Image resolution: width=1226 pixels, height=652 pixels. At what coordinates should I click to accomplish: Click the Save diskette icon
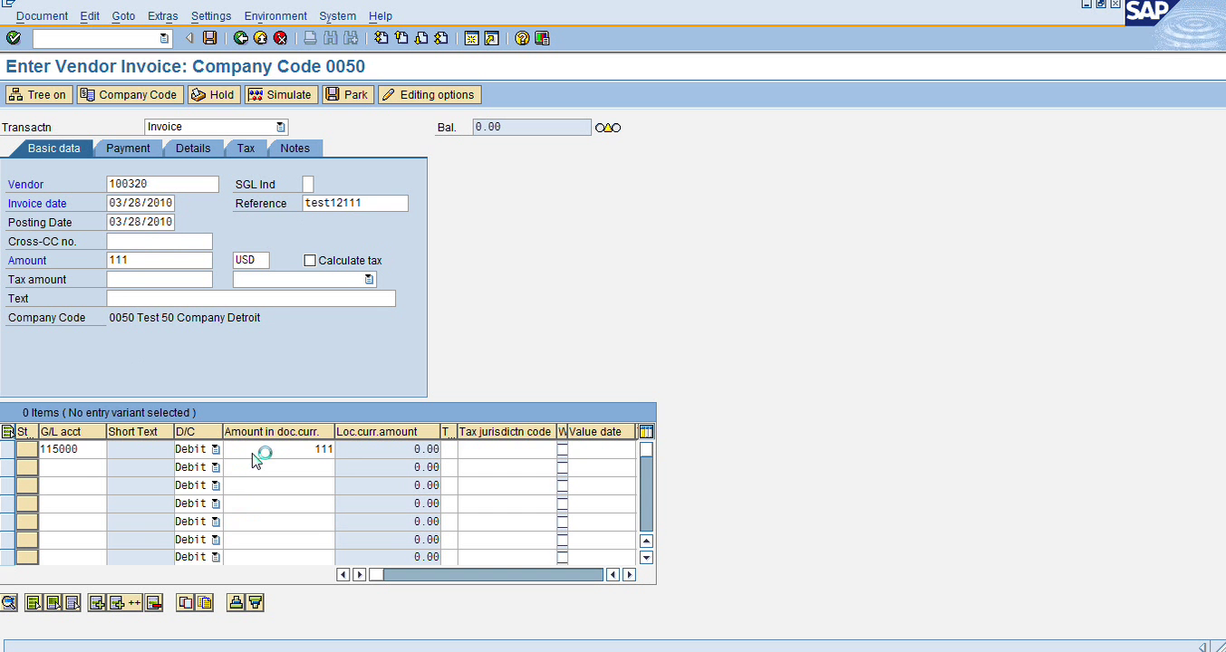(x=210, y=38)
